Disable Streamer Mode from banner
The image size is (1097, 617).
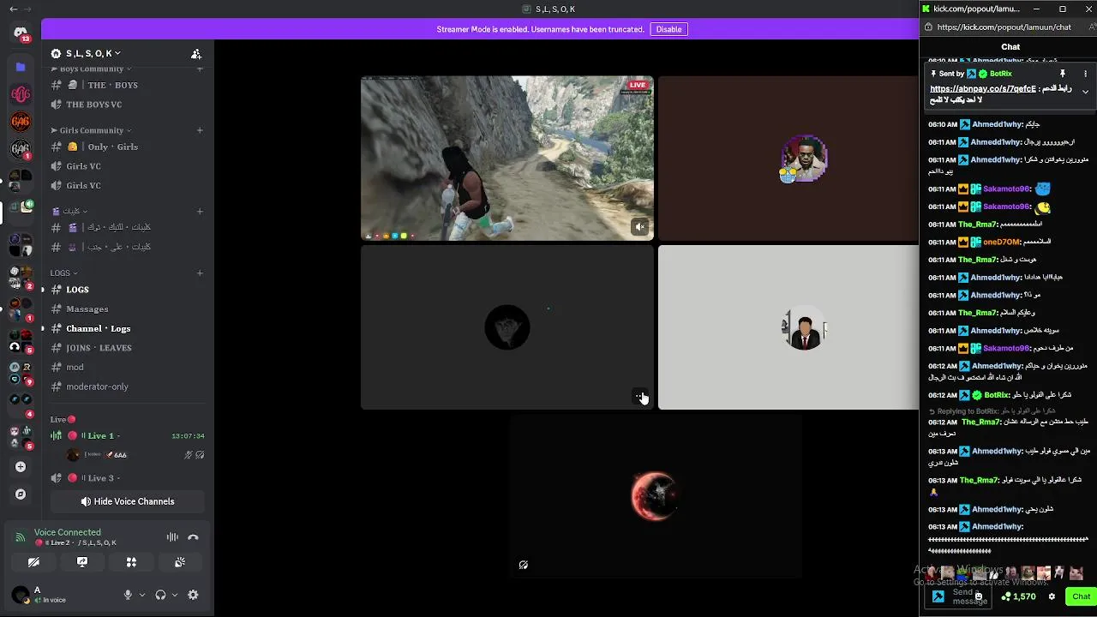(x=668, y=29)
